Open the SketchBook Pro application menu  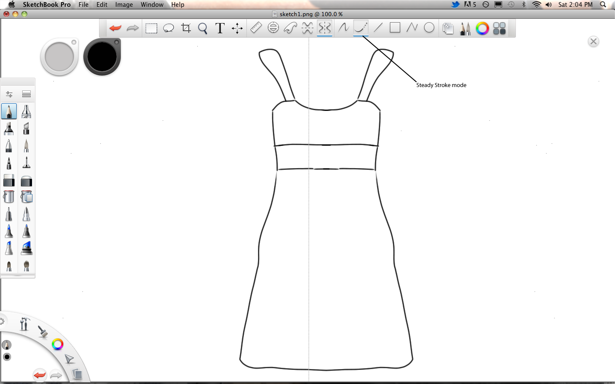coord(47,5)
